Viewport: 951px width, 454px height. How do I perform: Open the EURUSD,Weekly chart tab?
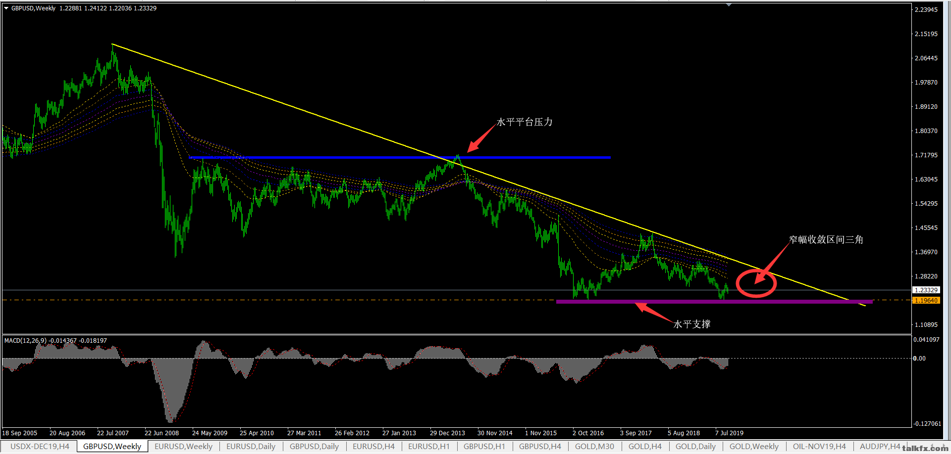183,446
